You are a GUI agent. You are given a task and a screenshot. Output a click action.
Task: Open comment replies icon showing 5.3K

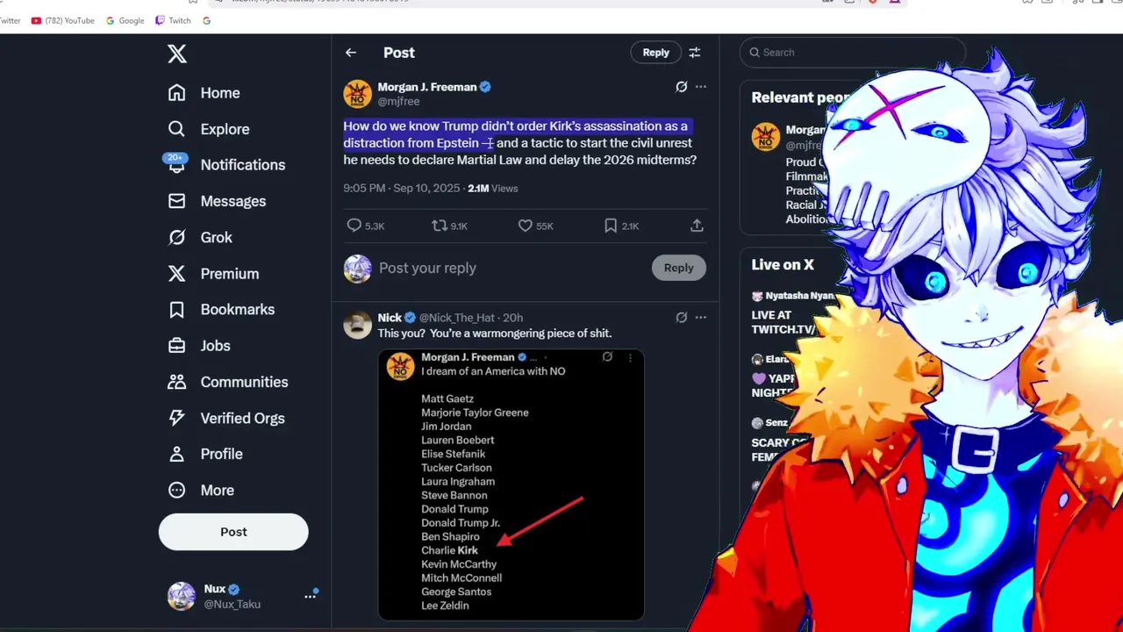pyautogui.click(x=354, y=226)
